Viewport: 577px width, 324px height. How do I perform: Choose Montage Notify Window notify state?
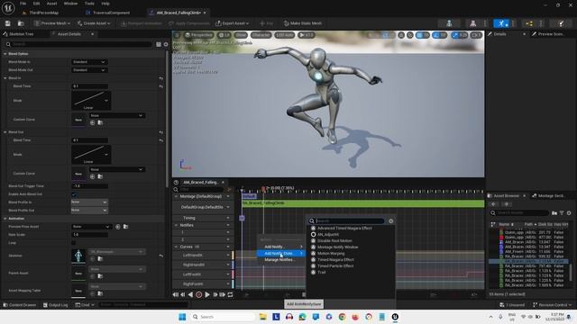click(337, 247)
